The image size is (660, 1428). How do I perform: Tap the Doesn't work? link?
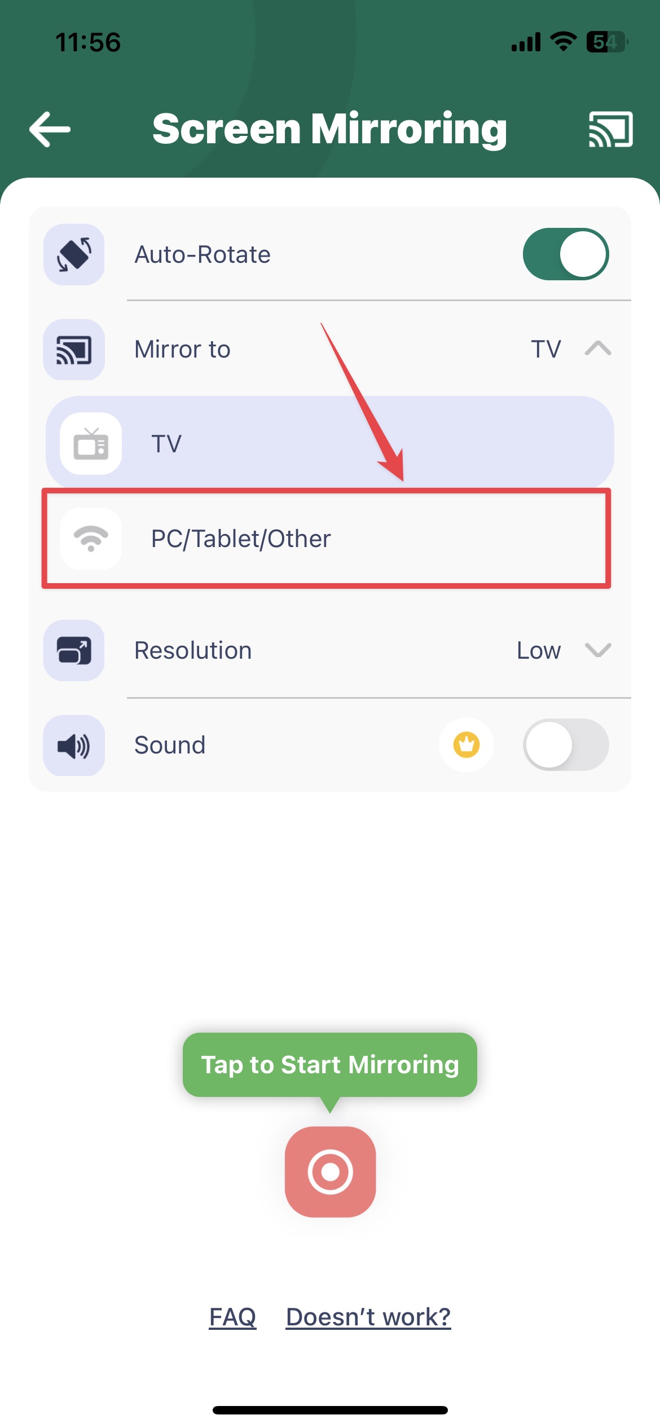367,1316
